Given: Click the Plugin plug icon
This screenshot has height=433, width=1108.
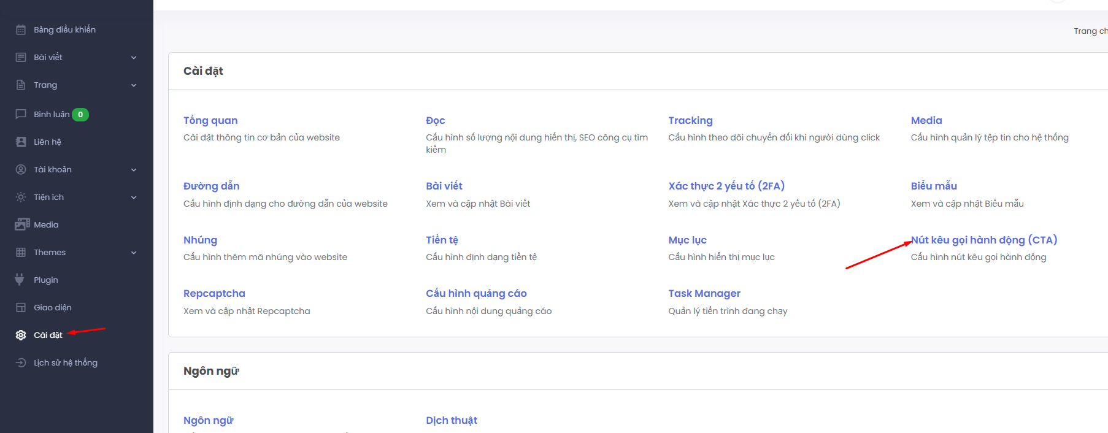Looking at the screenshot, I should (x=20, y=280).
